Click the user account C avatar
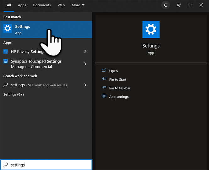Viewport: 209px width, 170px height. click(165, 5)
